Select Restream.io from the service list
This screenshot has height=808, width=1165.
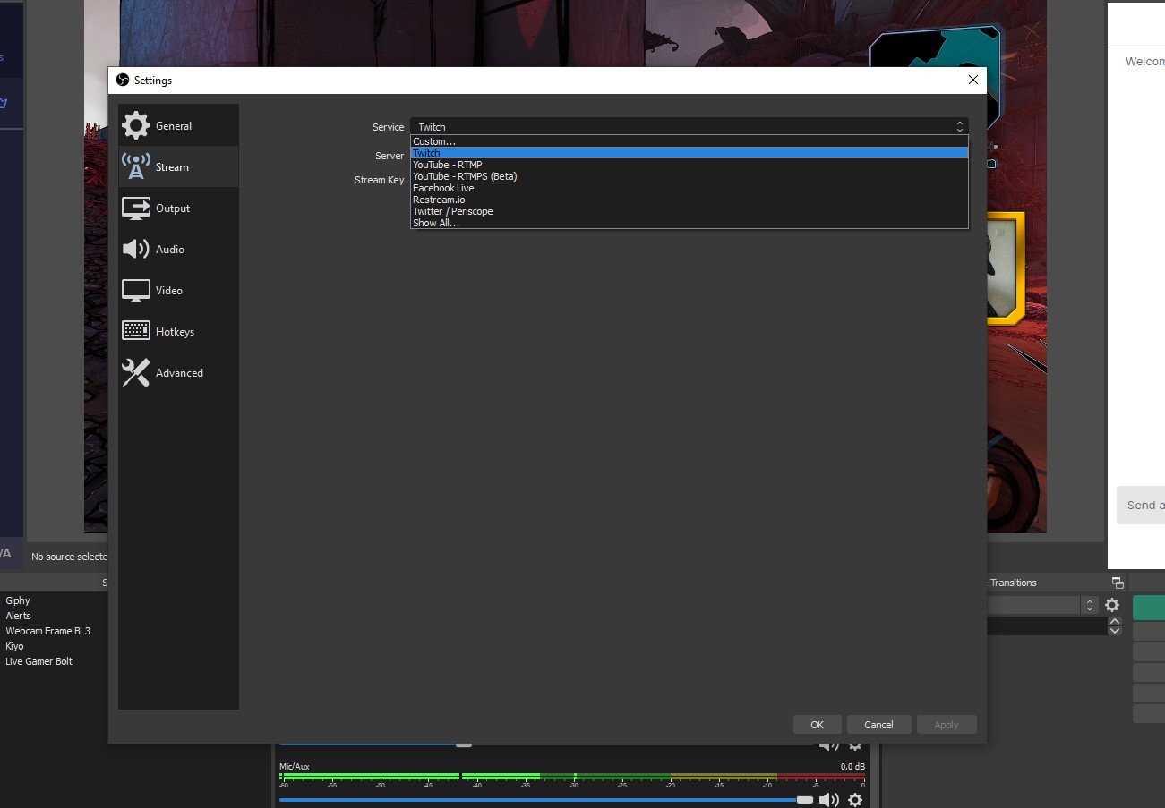(x=439, y=200)
